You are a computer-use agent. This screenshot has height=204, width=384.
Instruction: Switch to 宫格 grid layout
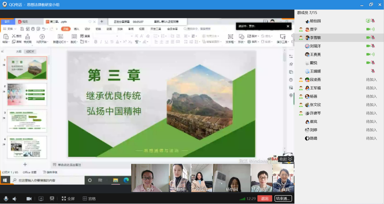point(89,199)
